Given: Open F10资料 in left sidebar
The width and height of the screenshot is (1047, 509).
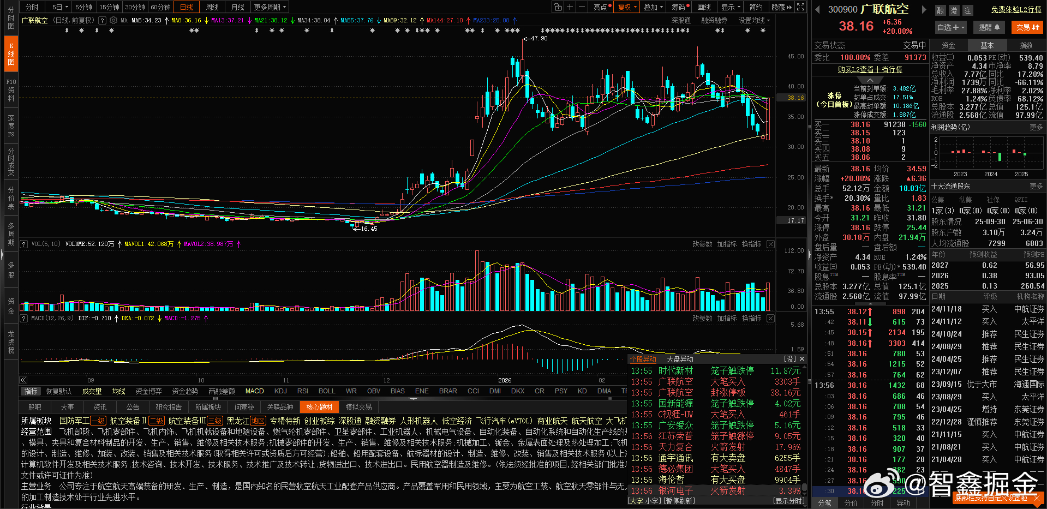Looking at the screenshot, I should [11, 90].
